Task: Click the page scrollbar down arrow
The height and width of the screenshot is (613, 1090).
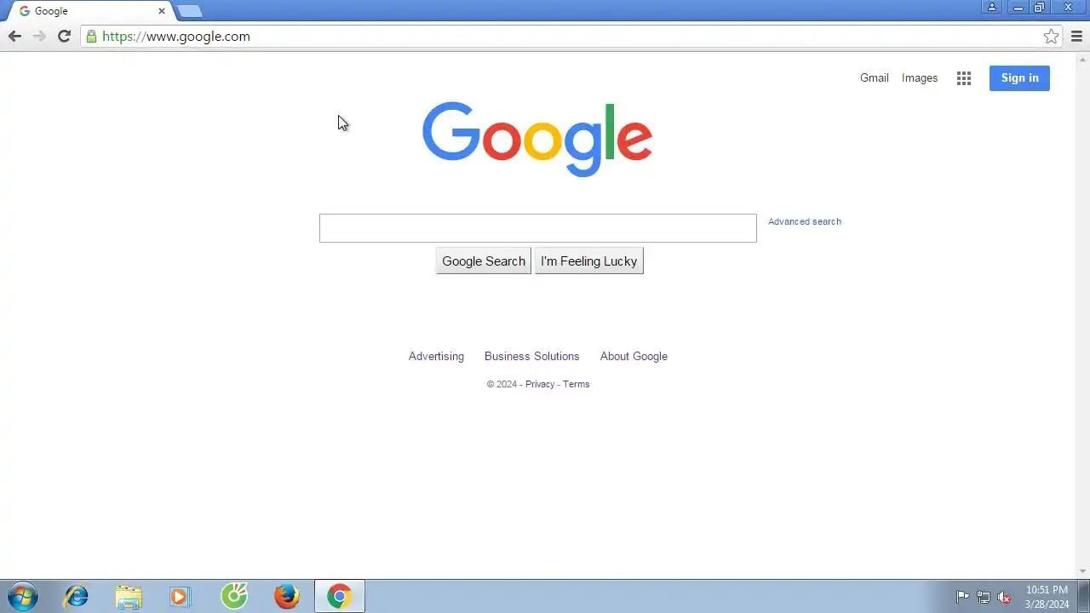Action: click(x=1083, y=571)
